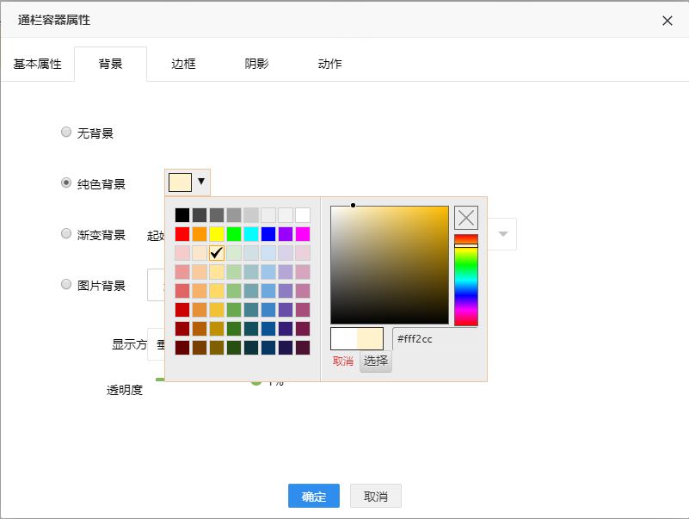Viewport: 689px width, 519px height.
Task: Pick the black swatch in palette
Action: (x=182, y=215)
